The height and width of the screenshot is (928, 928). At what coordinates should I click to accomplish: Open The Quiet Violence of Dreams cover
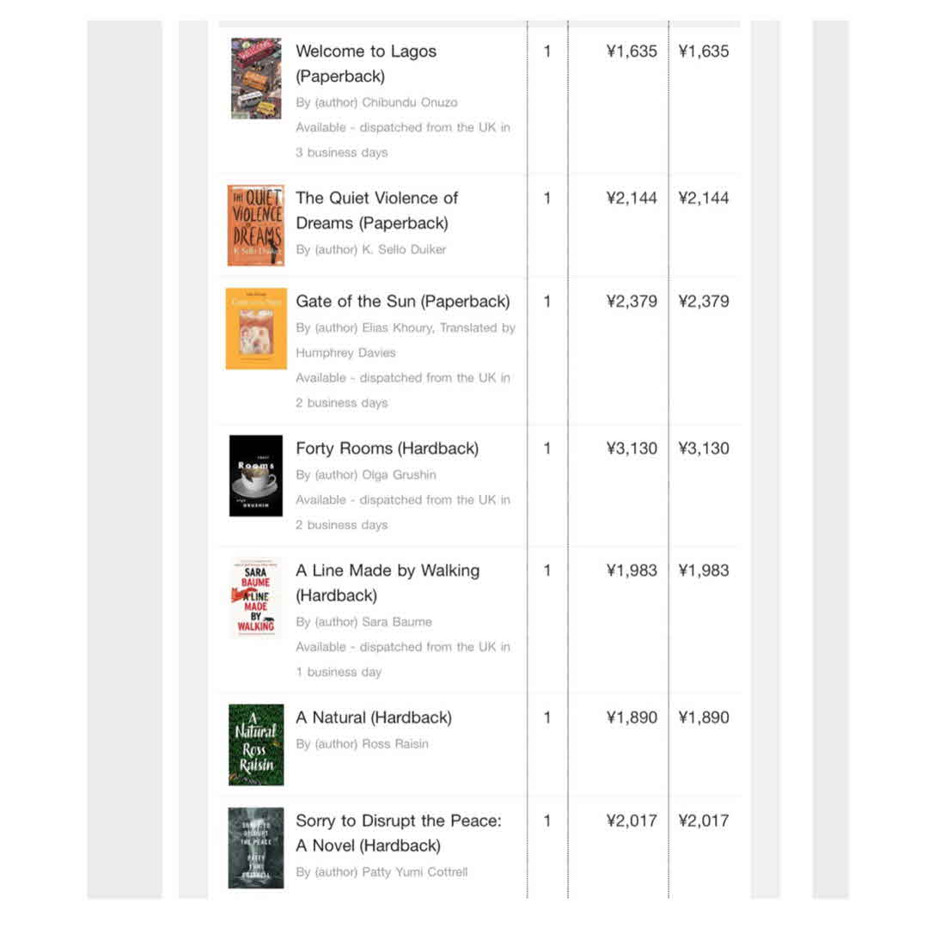tap(256, 225)
